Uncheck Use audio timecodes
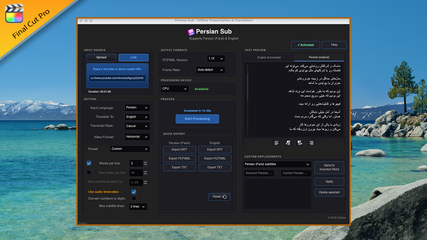The width and height of the screenshot is (427, 240). point(134,192)
